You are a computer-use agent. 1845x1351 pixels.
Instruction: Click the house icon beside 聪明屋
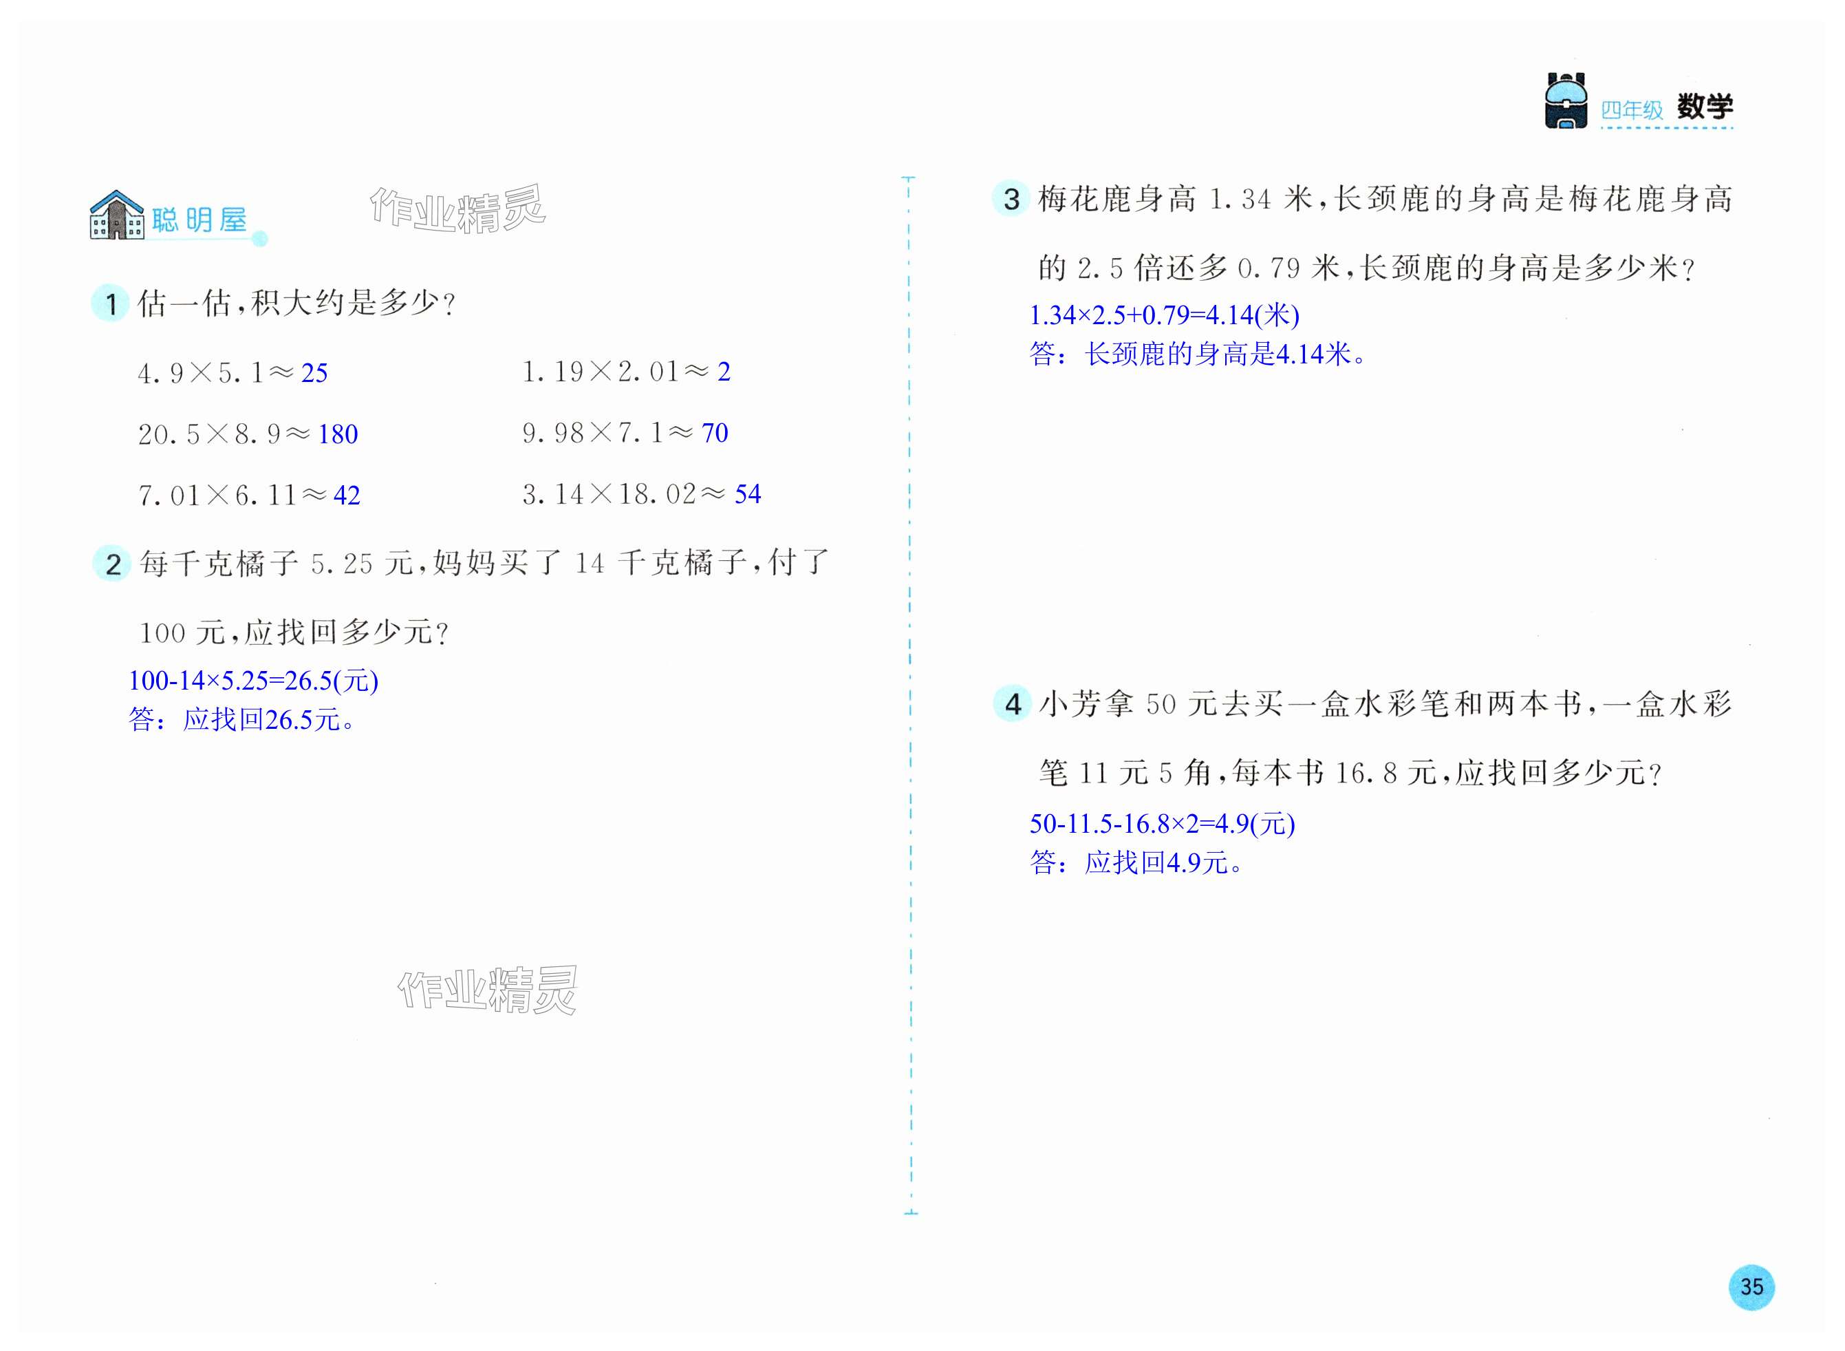117,216
